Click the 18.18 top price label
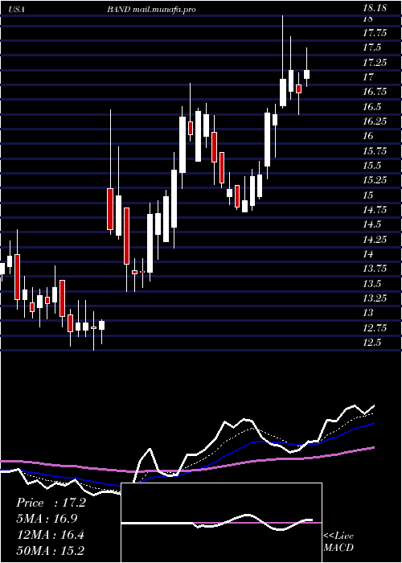402x563 pixels. point(375,8)
